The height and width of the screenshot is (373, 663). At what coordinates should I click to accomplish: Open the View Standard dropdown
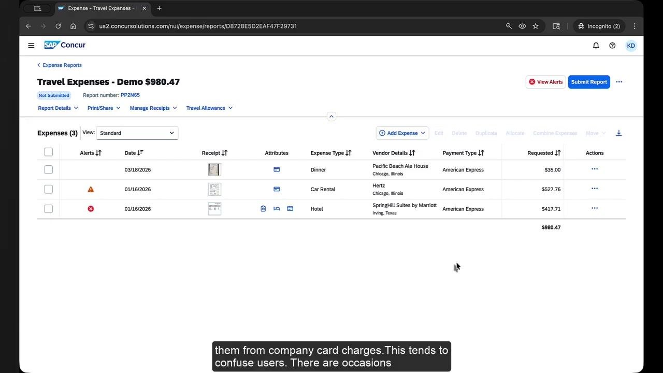[x=137, y=133]
